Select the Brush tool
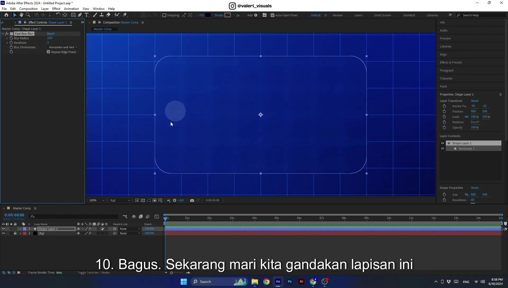The image size is (508, 288). (x=95, y=15)
